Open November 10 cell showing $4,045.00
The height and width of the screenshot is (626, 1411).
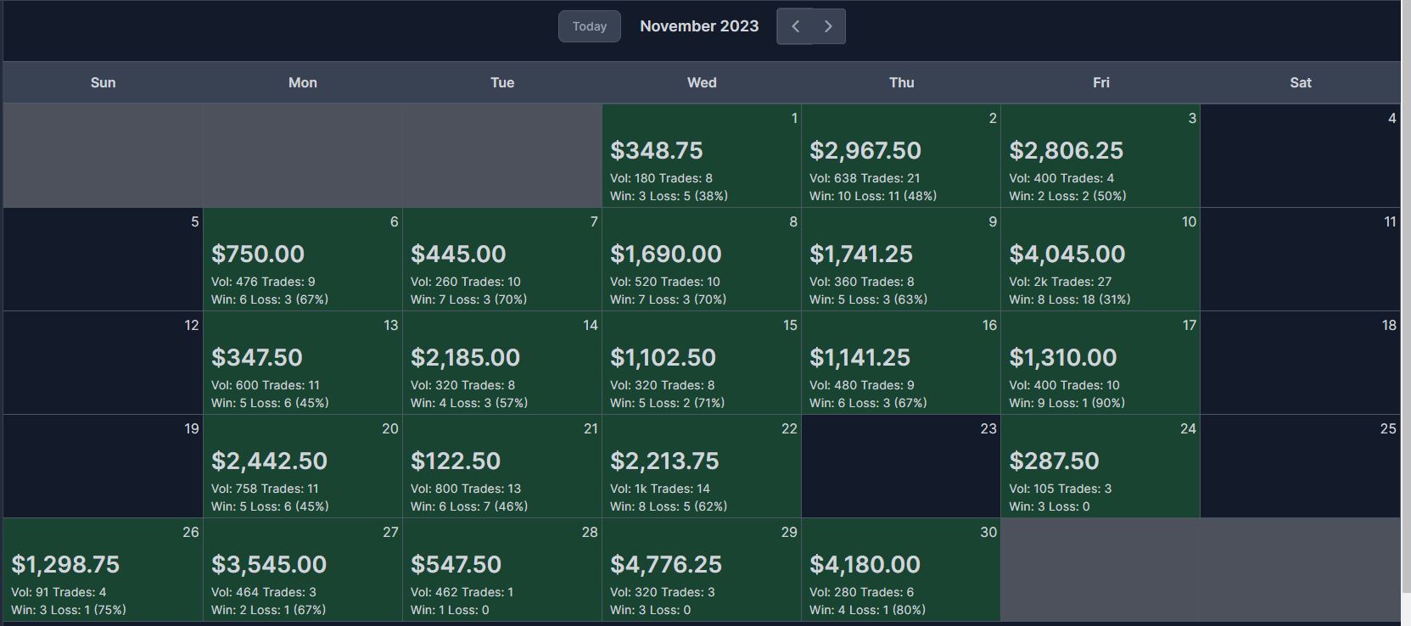click(1100, 260)
